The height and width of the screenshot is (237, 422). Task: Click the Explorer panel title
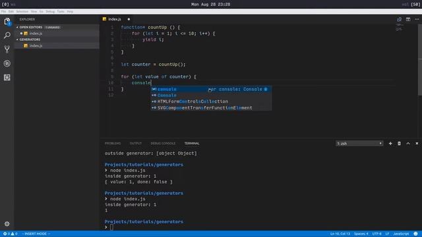(27, 19)
